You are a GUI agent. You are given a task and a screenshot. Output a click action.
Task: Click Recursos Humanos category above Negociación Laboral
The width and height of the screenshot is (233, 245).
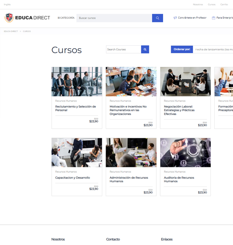[175, 101]
